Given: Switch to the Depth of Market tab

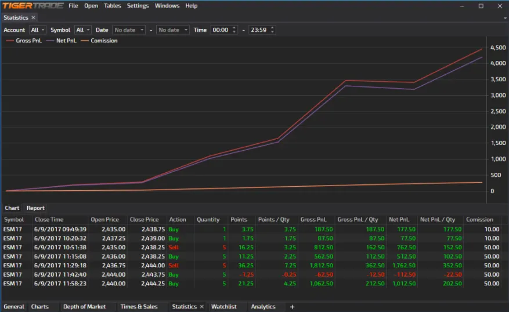Looking at the screenshot, I should (84, 307).
